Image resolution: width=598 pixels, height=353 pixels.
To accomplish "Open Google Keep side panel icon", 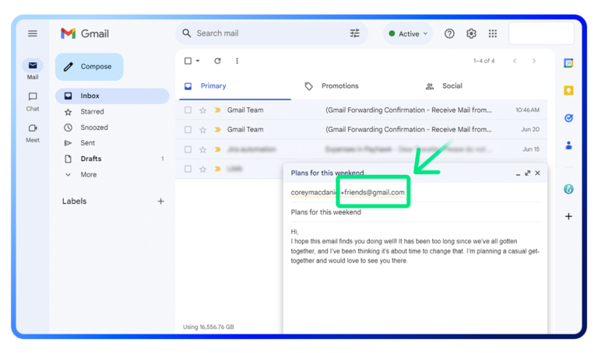I will click(x=568, y=90).
